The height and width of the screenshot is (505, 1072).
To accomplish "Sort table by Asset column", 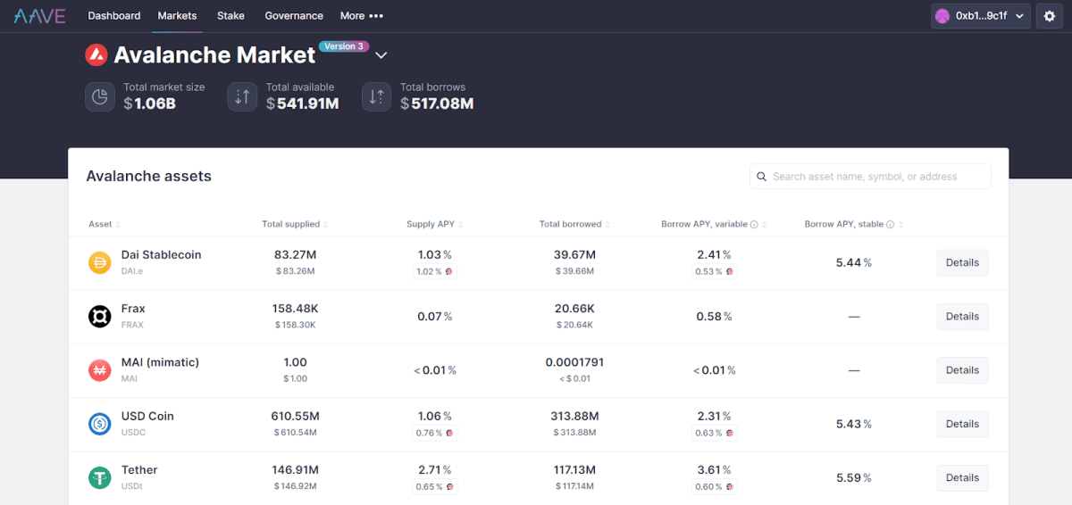I will (105, 224).
